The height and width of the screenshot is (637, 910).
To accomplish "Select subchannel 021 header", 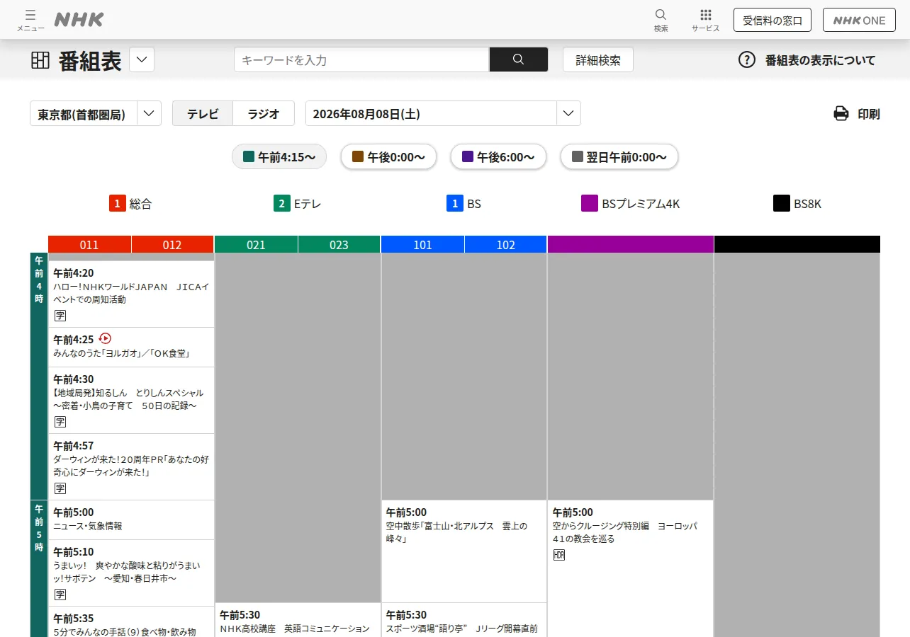I will (256, 244).
